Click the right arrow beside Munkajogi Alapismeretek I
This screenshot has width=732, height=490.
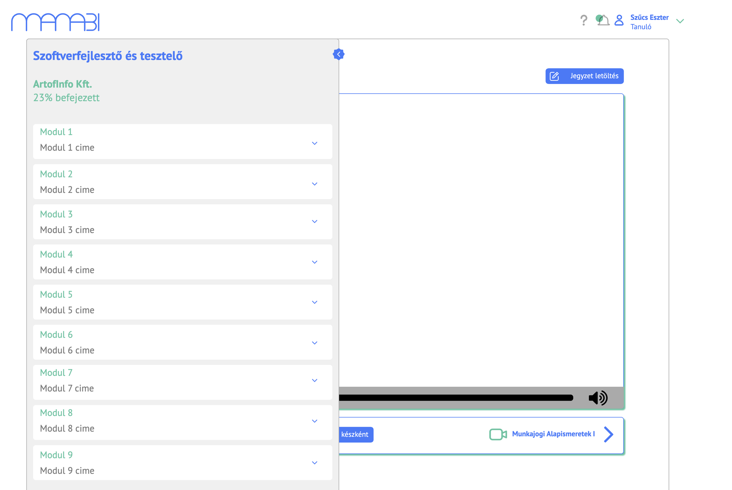point(608,434)
